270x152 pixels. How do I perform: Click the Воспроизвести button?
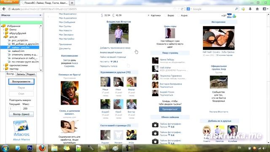coord(22,81)
